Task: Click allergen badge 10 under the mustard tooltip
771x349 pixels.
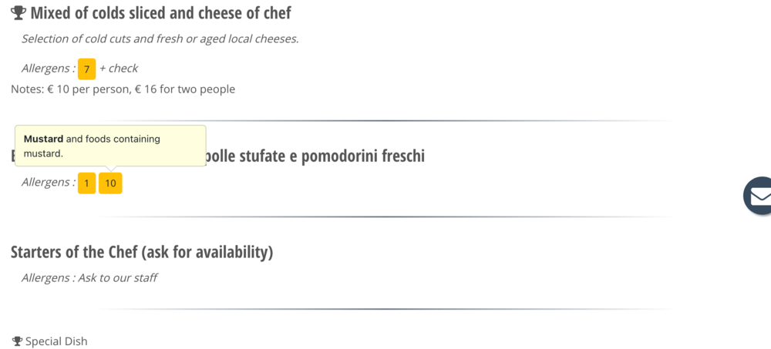Action: 110,183
